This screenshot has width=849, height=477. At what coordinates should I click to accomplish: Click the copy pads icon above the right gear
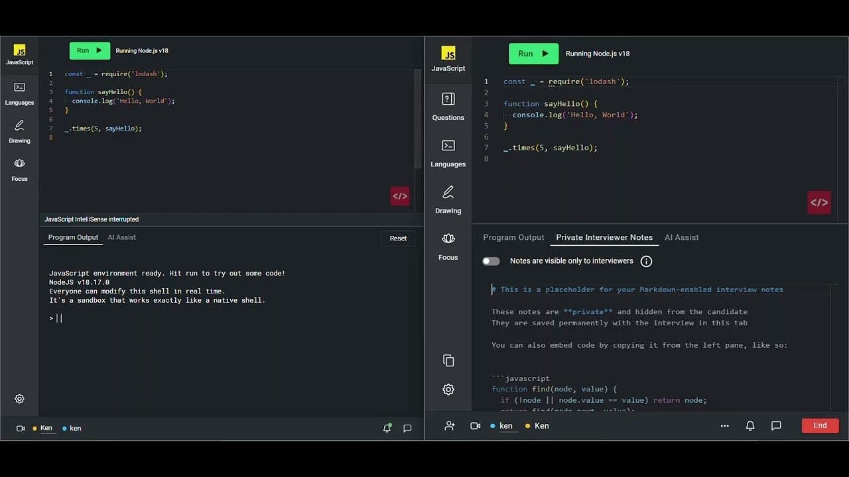pyautogui.click(x=448, y=360)
